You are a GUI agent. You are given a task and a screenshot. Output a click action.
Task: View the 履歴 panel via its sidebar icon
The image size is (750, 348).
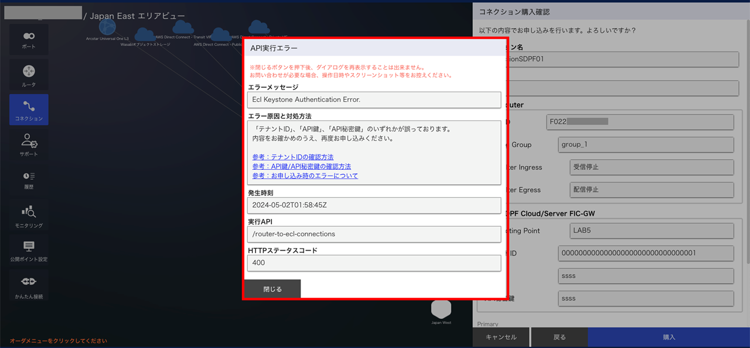pyautogui.click(x=28, y=180)
